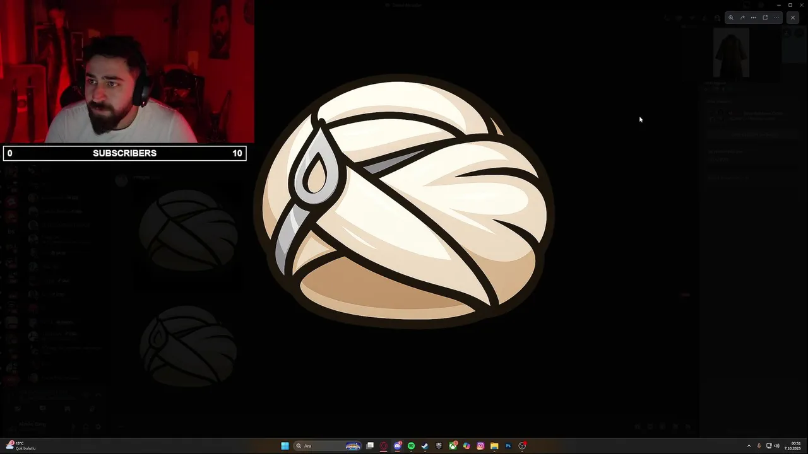Switch to Photoshop from the taskbar
This screenshot has width=808, height=454.
(x=508, y=446)
